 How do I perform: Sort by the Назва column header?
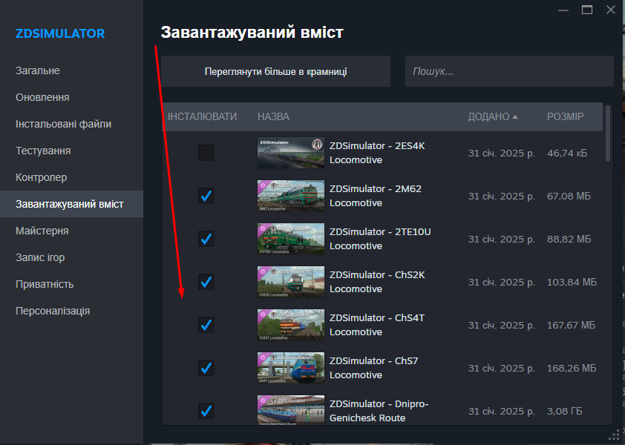pos(273,116)
